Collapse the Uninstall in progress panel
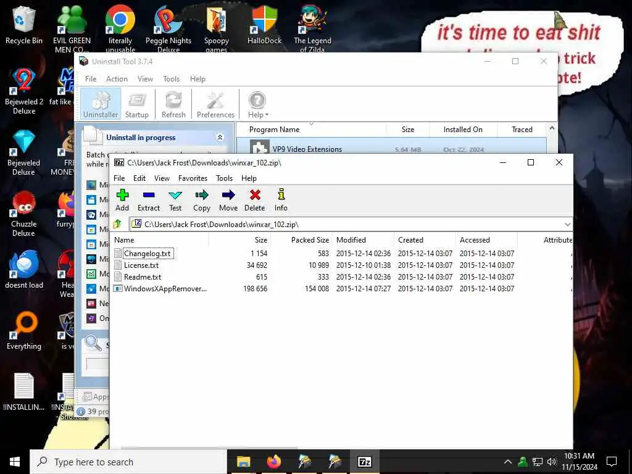This screenshot has width=632, height=474. click(220, 138)
